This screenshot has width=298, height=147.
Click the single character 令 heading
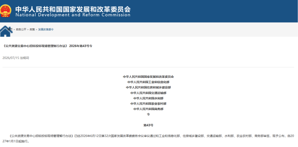(148, 114)
